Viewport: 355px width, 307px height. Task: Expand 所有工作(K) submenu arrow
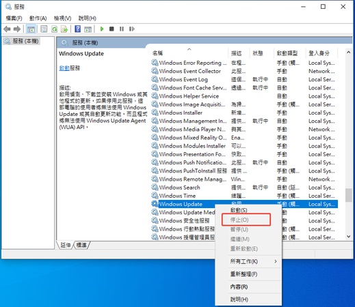tap(276, 261)
